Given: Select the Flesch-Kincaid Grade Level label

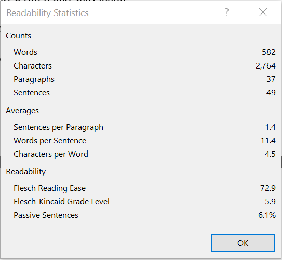Looking at the screenshot, I should [x=61, y=202].
